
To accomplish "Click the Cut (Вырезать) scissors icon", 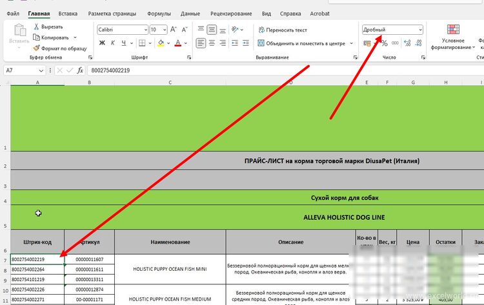I will (37, 26).
